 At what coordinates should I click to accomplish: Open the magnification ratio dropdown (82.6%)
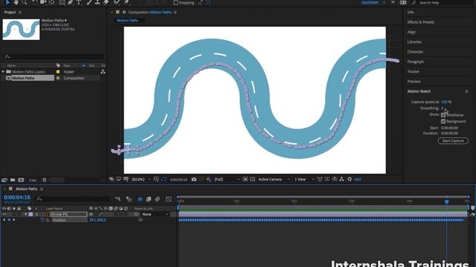[x=141, y=179]
